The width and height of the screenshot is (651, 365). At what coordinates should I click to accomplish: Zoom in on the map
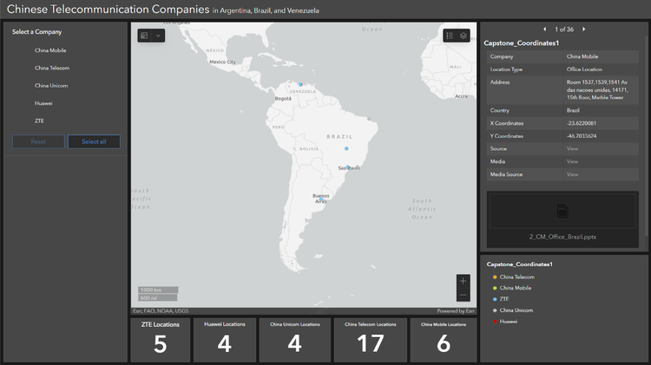tap(463, 281)
